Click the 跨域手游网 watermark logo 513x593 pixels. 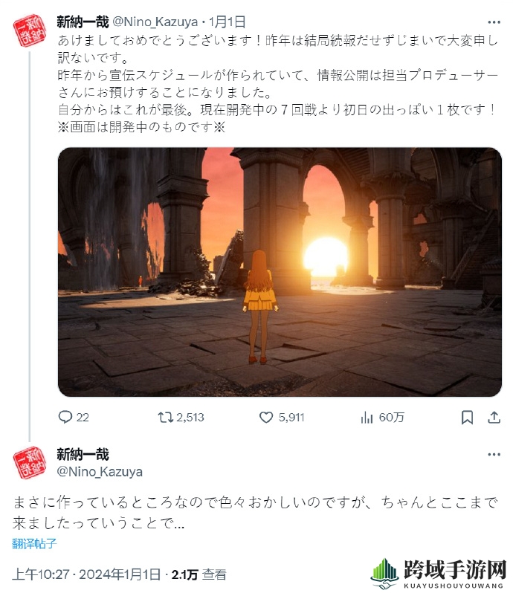click(x=438, y=574)
